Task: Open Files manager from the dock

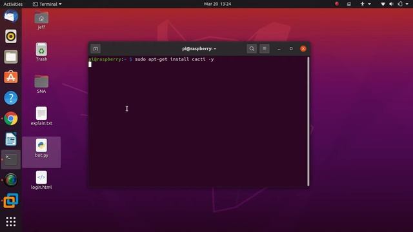Action: (11, 57)
